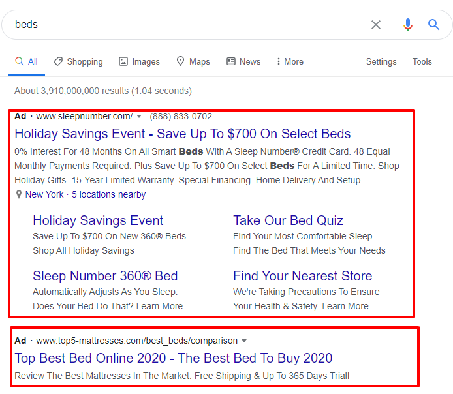Submit search with the magnifying glass icon

[x=433, y=25]
